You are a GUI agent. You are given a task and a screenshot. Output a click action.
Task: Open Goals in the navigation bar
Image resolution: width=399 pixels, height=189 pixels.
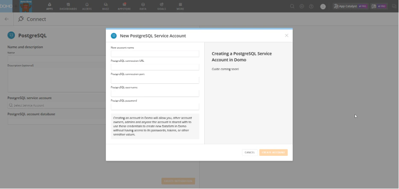point(161,6)
